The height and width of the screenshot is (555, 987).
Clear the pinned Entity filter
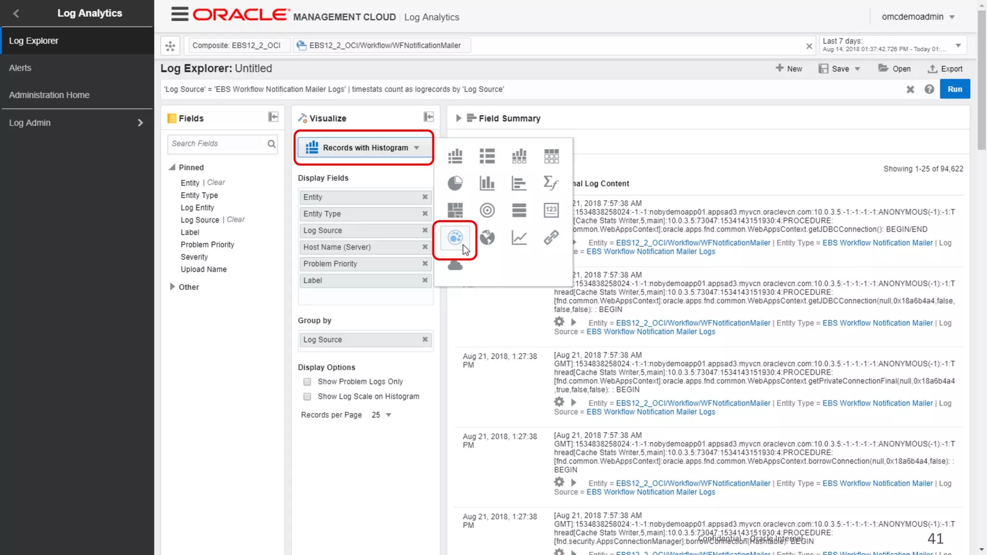(x=216, y=183)
